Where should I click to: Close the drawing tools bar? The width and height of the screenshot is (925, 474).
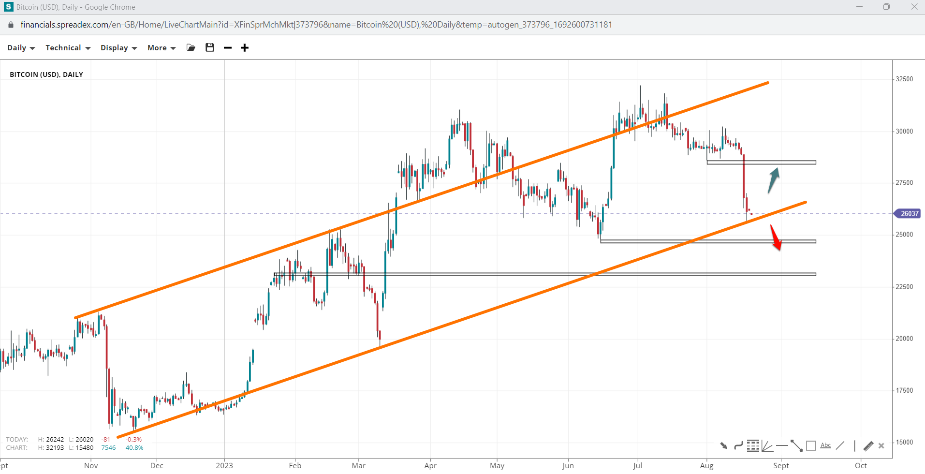coord(881,445)
